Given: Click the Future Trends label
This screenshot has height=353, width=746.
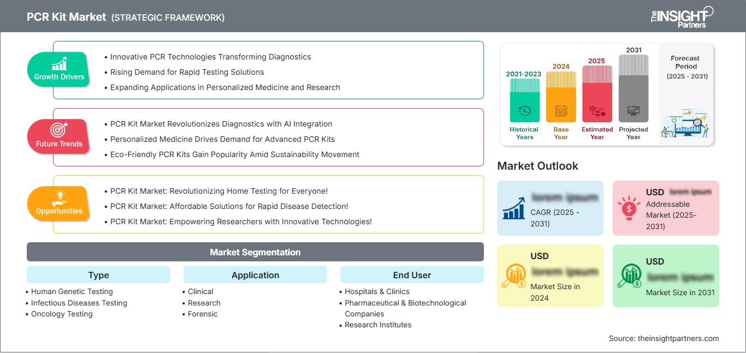Looking at the screenshot, I should pyautogui.click(x=58, y=144).
